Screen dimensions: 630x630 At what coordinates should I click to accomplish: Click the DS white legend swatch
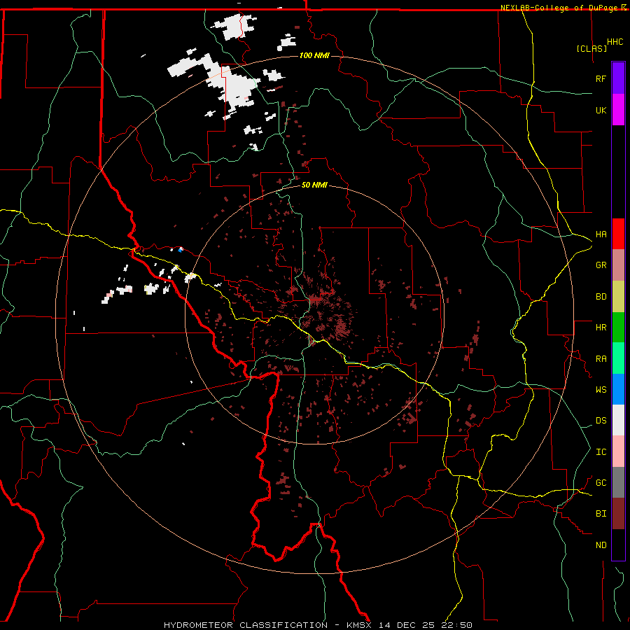pyautogui.click(x=618, y=420)
